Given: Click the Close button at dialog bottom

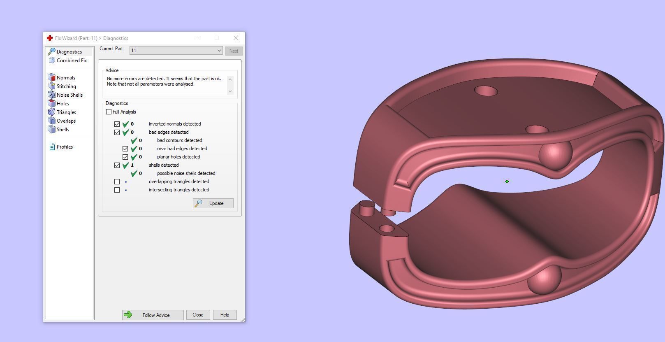Looking at the screenshot, I should (198, 315).
